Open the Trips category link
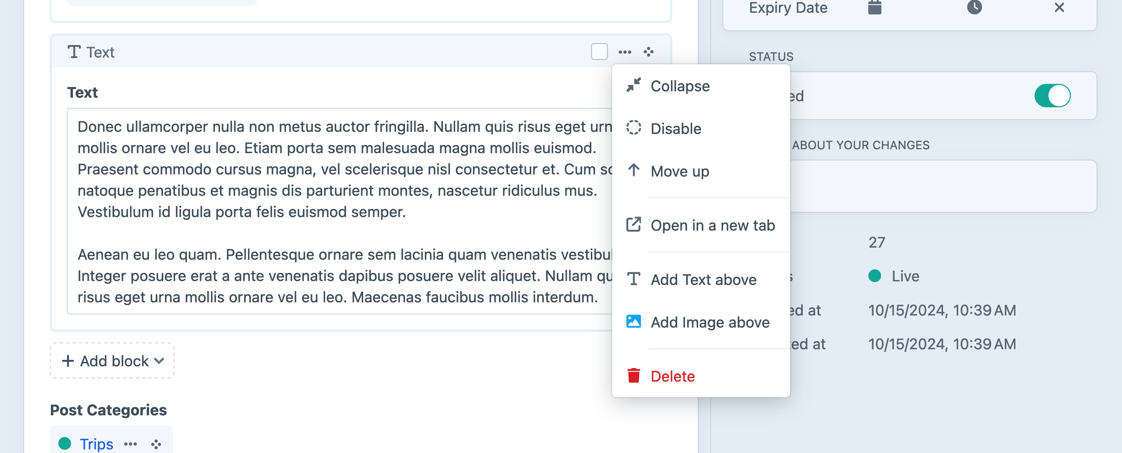This screenshot has height=453, width=1122. click(96, 443)
